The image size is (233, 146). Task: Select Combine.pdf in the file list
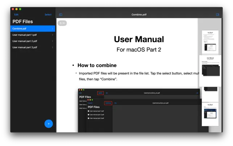click(x=33, y=29)
